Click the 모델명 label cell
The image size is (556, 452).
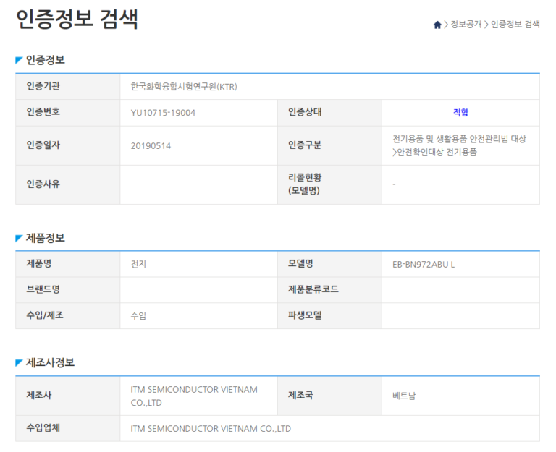coord(329,264)
